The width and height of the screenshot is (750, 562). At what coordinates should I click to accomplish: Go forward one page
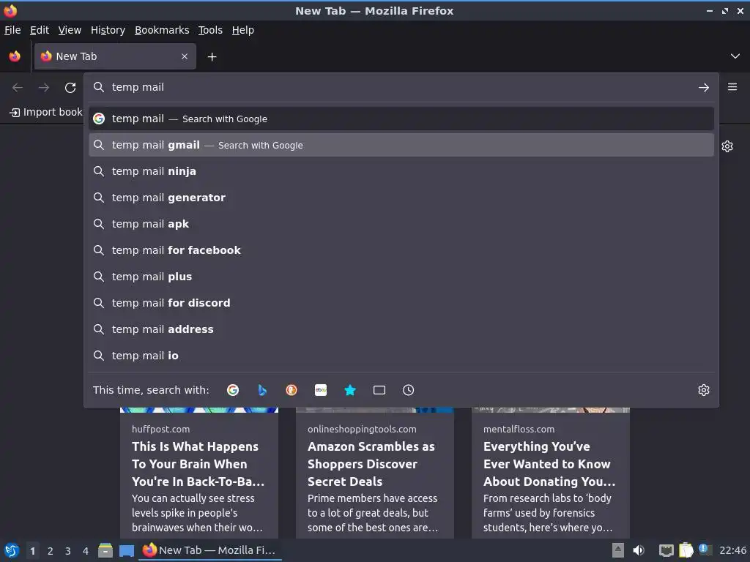point(44,88)
